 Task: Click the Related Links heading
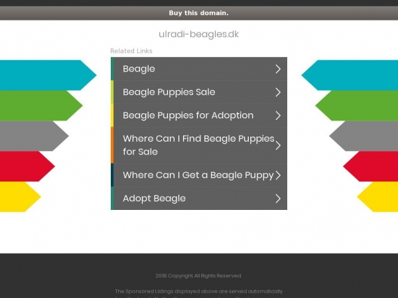tap(131, 51)
